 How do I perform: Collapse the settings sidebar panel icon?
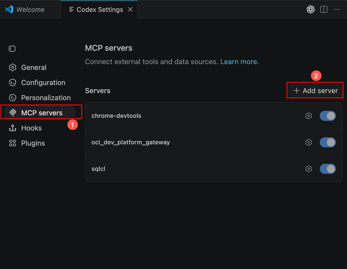(12, 49)
